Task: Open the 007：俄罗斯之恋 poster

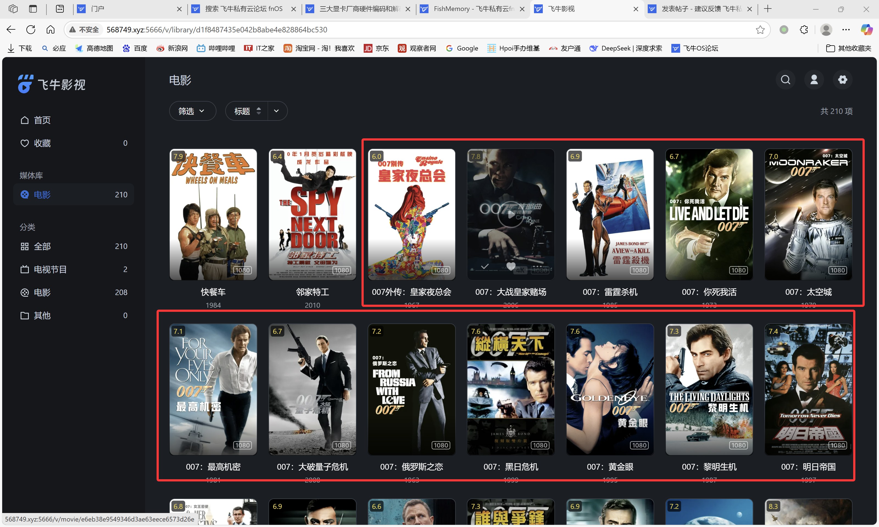Action: click(411, 389)
